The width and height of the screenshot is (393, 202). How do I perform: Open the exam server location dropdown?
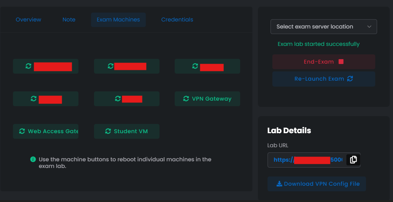(323, 27)
